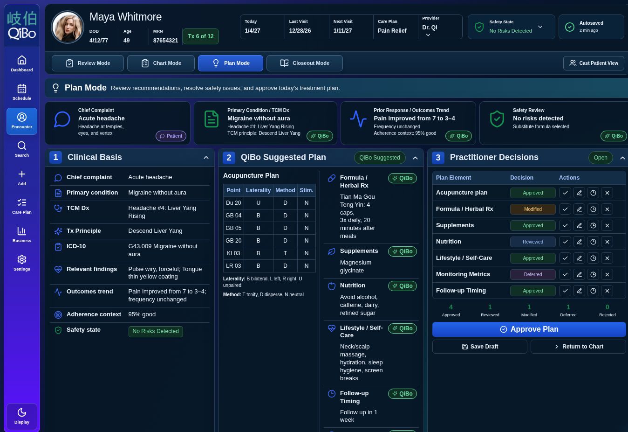Click the Patient source badge
The height and width of the screenshot is (432, 628).
[171, 136]
